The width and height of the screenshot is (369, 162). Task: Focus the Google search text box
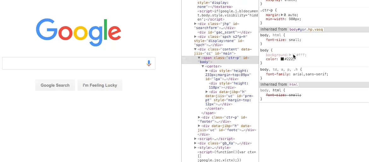(79, 63)
